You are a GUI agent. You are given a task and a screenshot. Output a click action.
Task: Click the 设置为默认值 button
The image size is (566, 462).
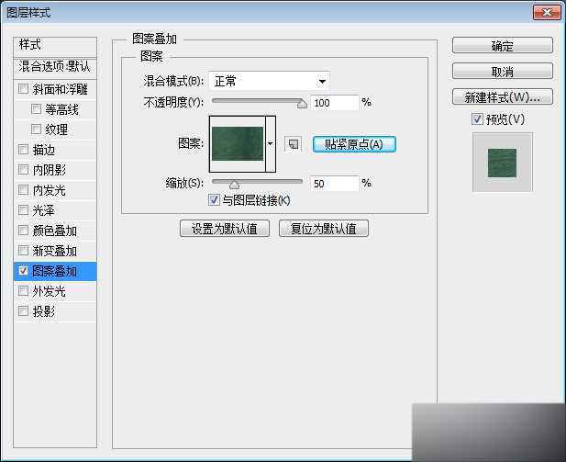pos(225,229)
